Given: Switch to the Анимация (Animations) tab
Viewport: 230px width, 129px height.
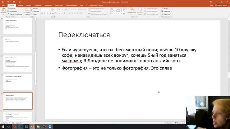Looking at the screenshot, I should click(x=48, y=5).
